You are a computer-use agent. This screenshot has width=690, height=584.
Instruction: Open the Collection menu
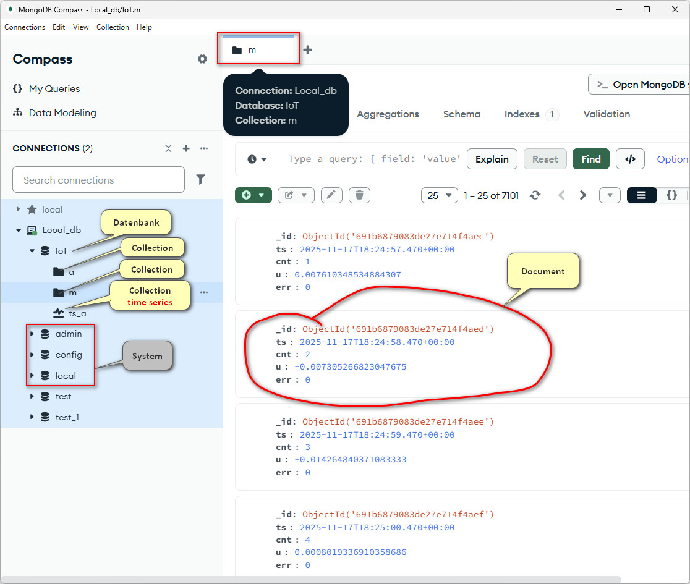pos(113,27)
